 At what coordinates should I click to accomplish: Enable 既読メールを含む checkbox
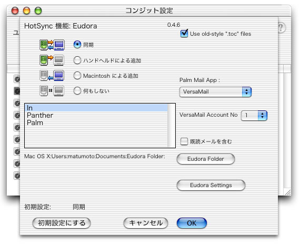coord(184,141)
